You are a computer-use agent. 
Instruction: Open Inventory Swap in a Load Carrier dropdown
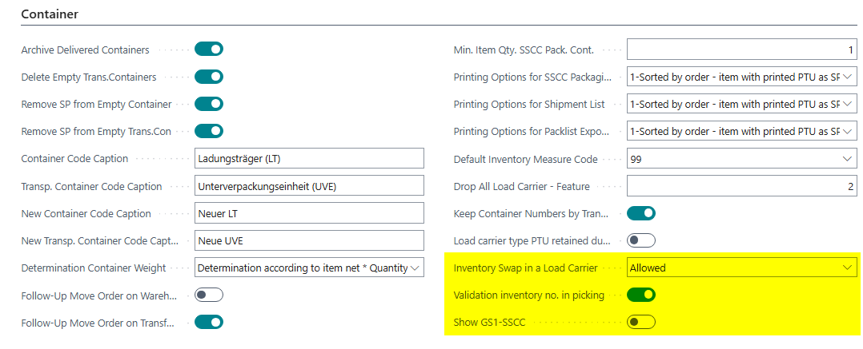(848, 268)
